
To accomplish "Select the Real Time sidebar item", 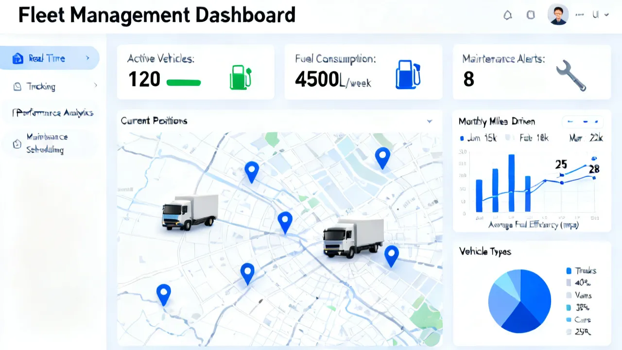I will click(50, 58).
